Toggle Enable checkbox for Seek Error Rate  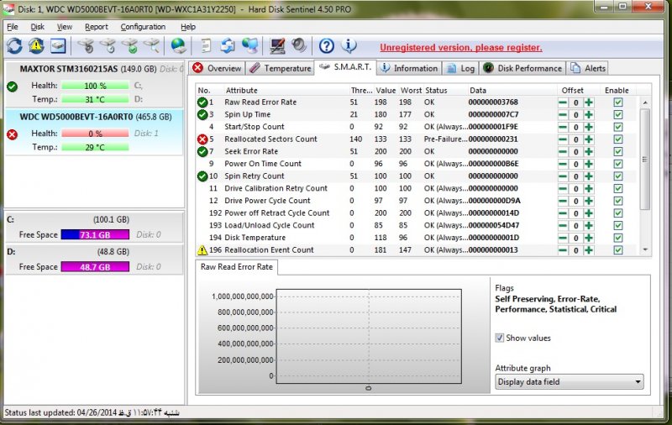[617, 152]
